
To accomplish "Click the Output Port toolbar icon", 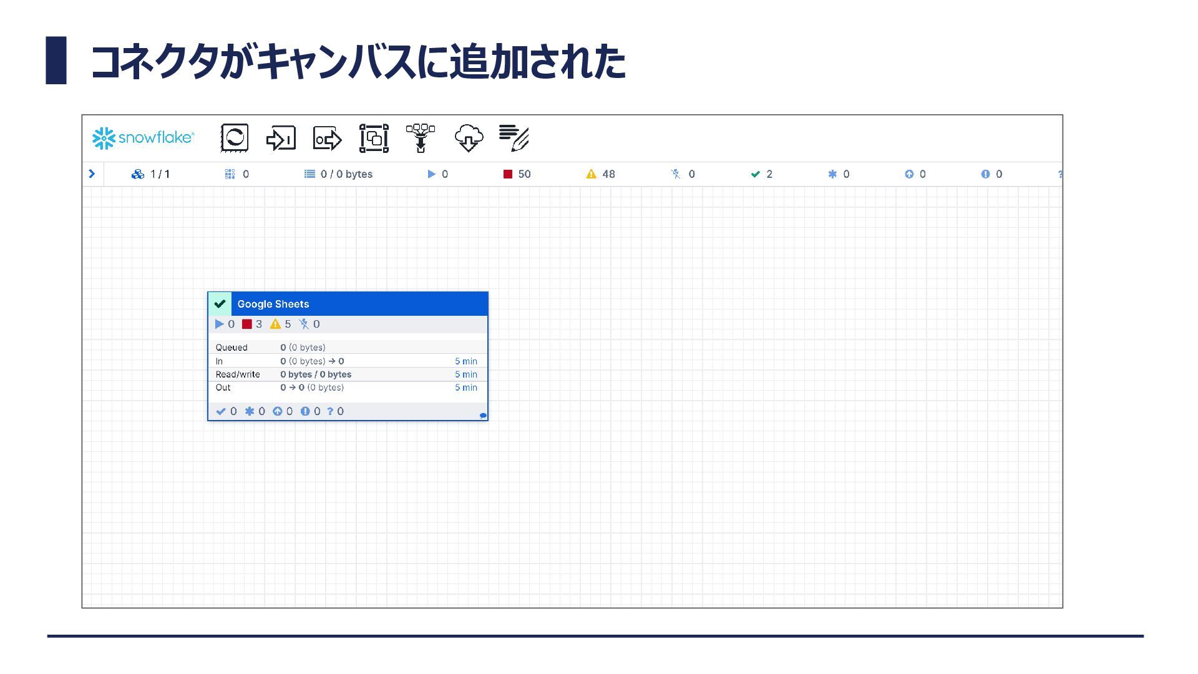I will coord(327,138).
